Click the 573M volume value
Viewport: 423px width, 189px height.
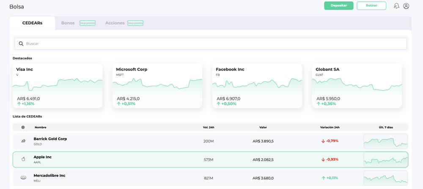coord(209,159)
